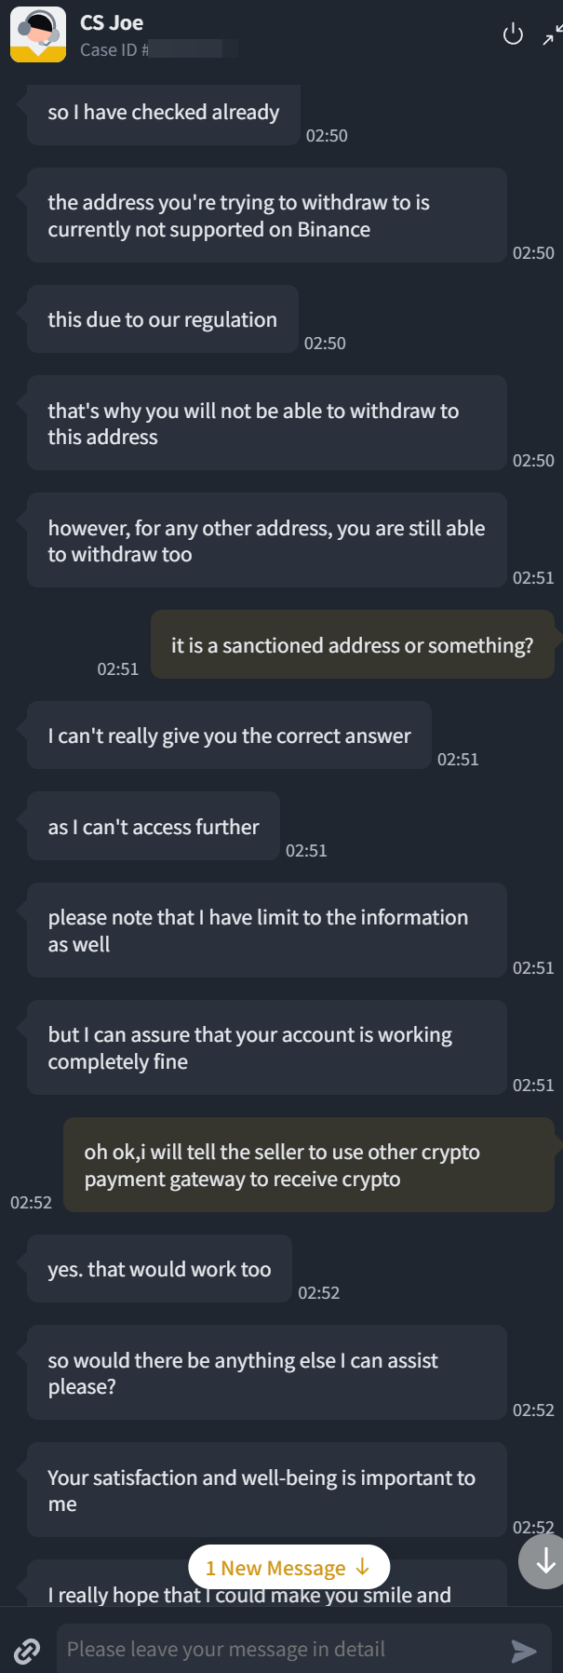Jump to latest with the round down-arrow button
The image size is (563, 1673).
[x=545, y=1561]
